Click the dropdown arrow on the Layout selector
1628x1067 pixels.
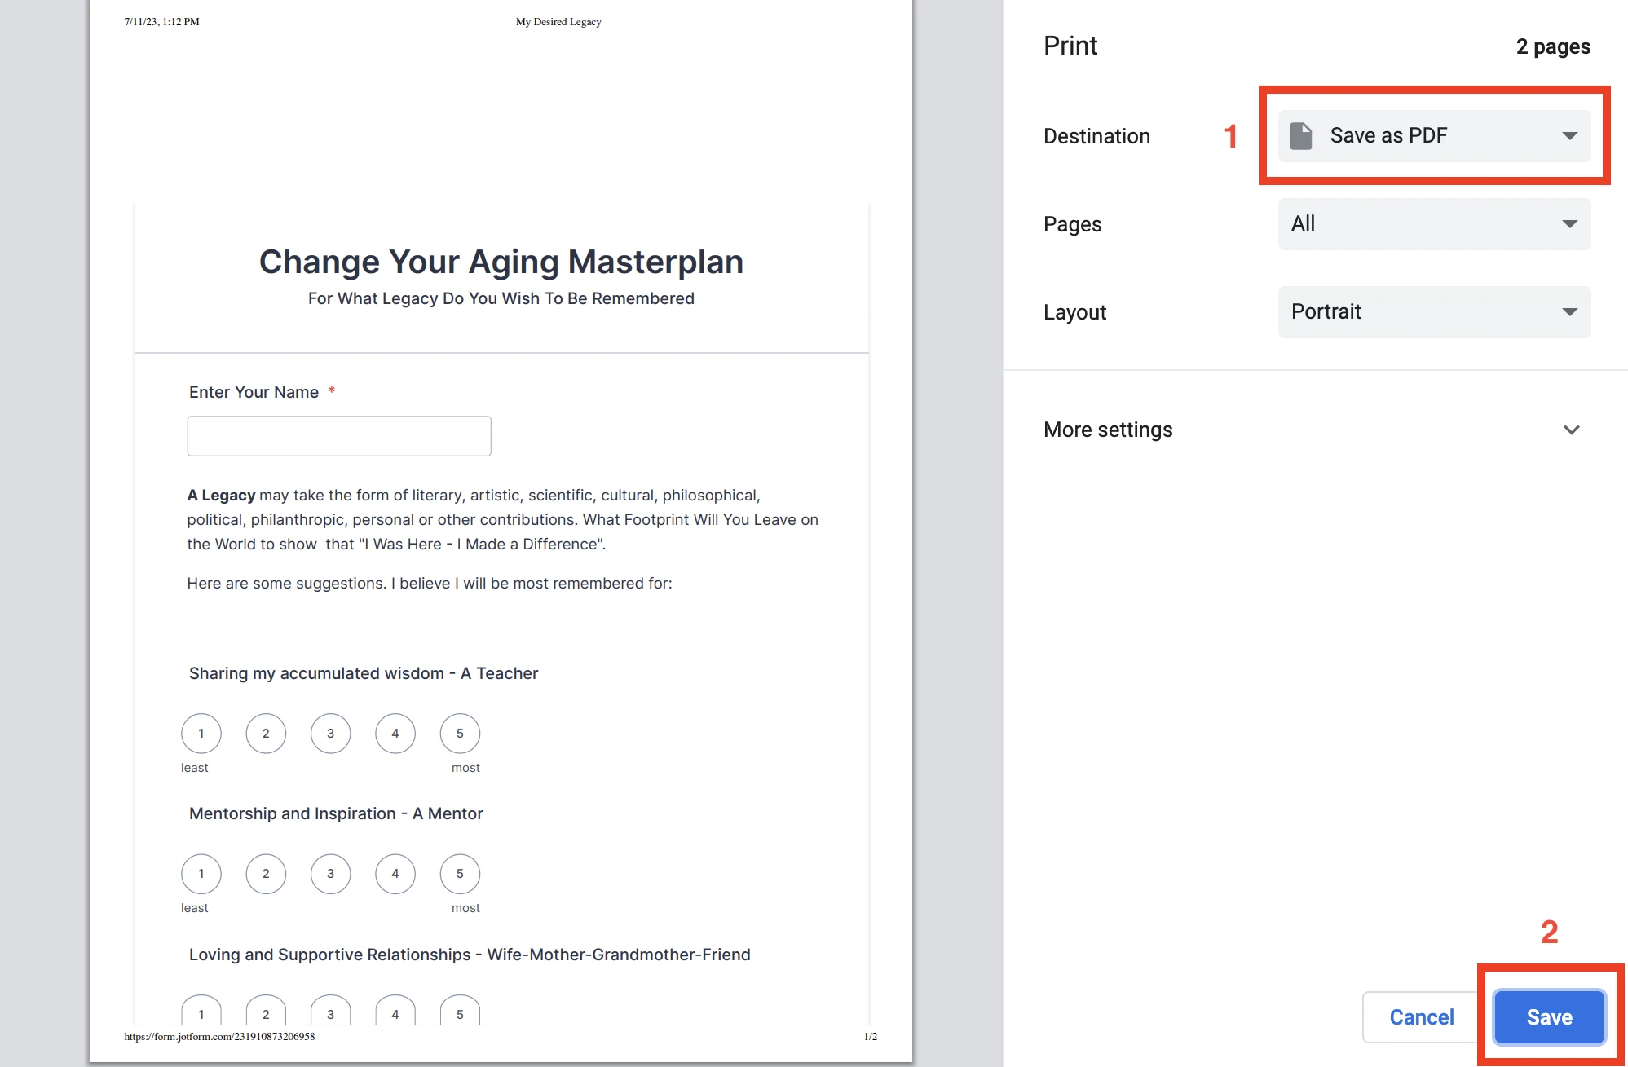[1569, 311]
